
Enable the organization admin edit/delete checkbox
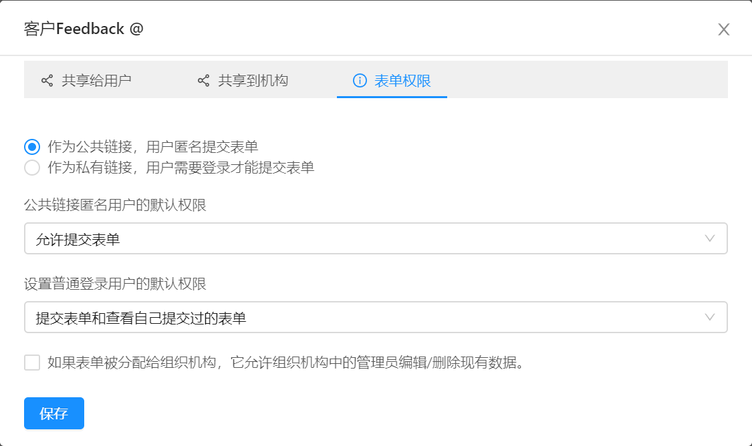click(32, 363)
